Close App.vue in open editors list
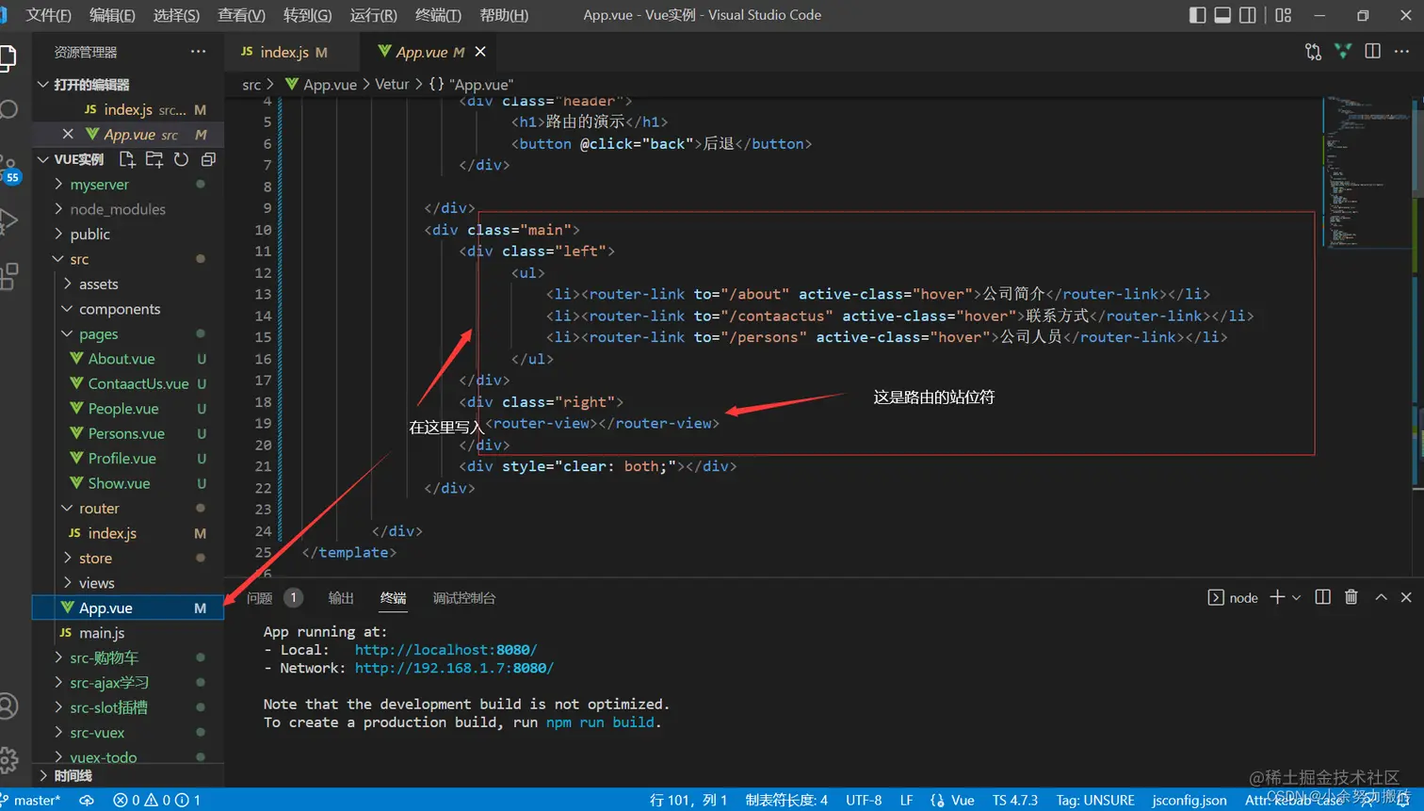The width and height of the screenshot is (1424, 811). (x=68, y=134)
